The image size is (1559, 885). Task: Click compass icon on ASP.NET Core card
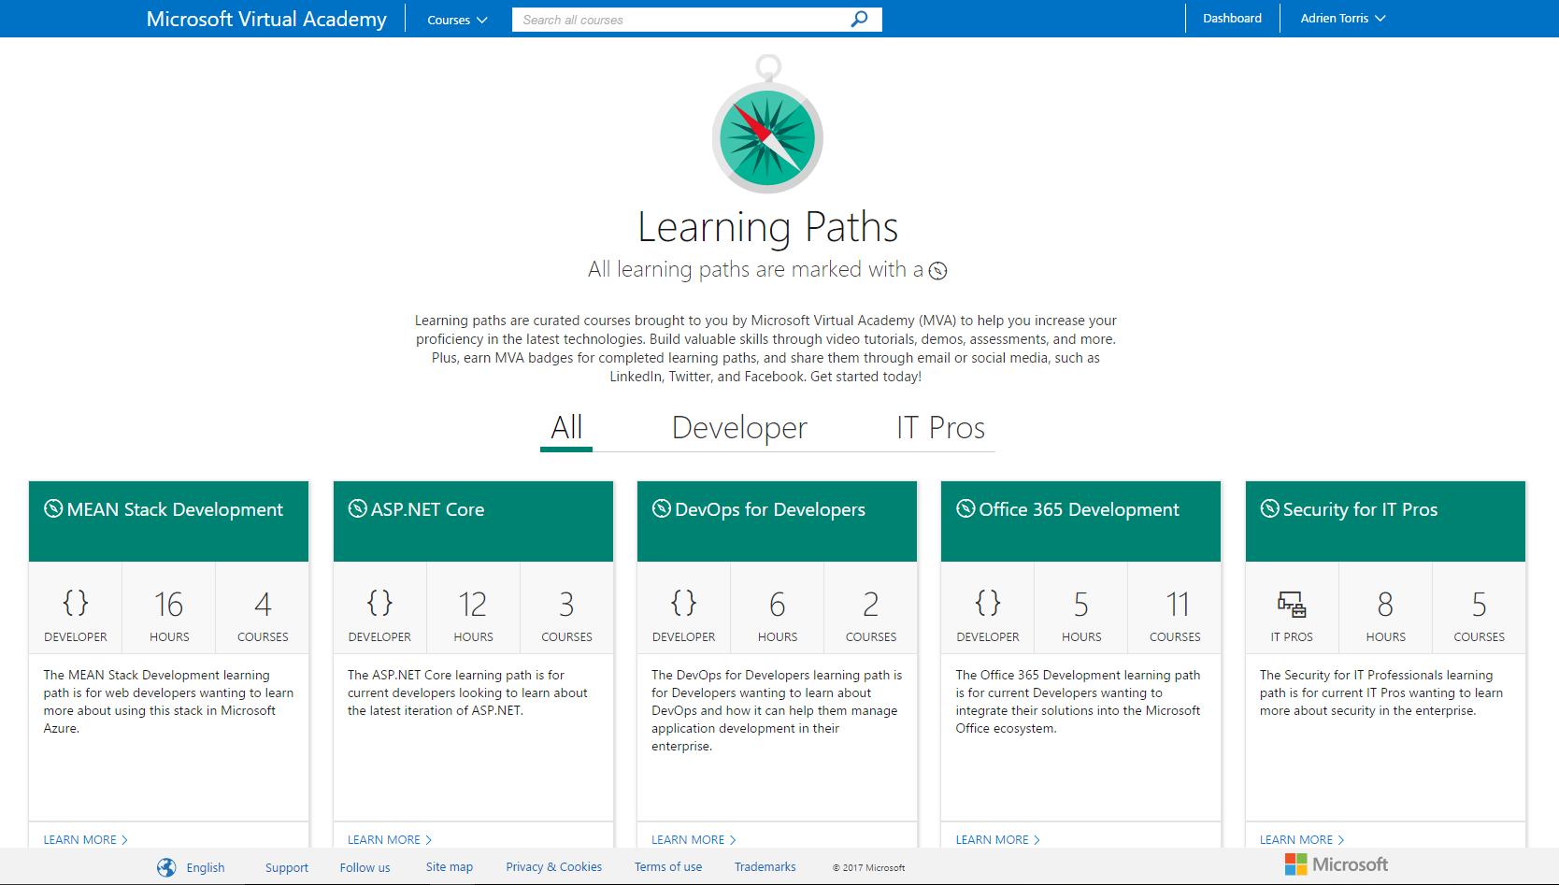click(357, 508)
